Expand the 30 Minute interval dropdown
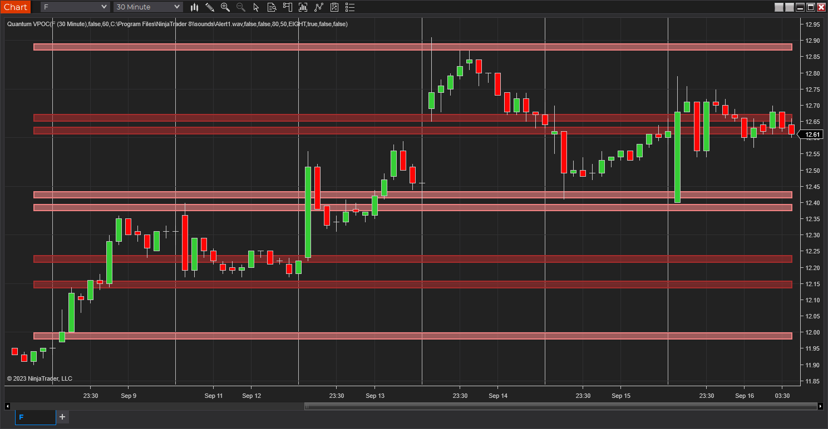828x429 pixels. tap(148, 7)
